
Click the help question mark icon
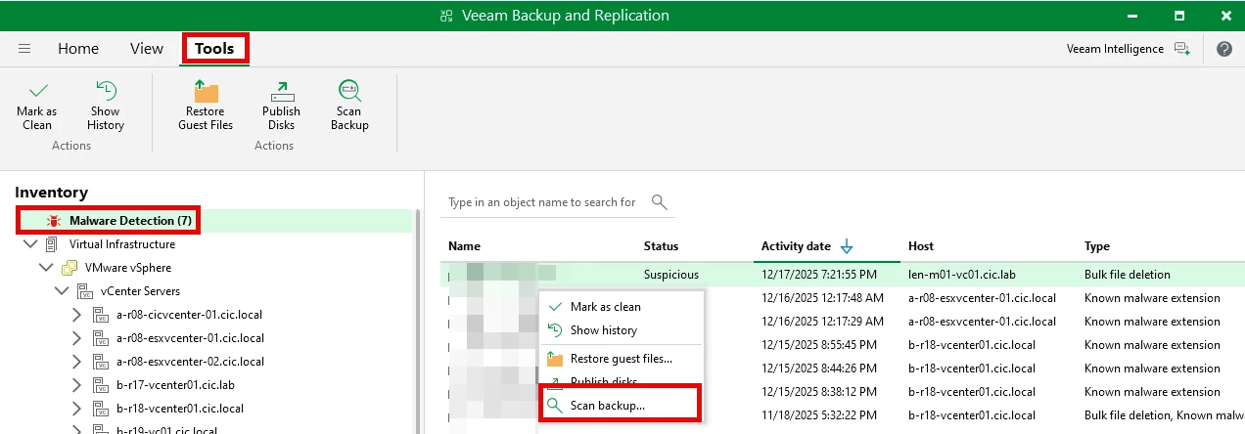[1224, 49]
